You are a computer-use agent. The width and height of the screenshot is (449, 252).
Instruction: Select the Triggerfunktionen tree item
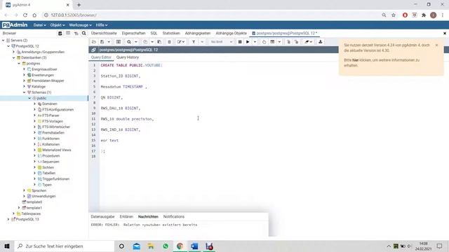(55, 179)
